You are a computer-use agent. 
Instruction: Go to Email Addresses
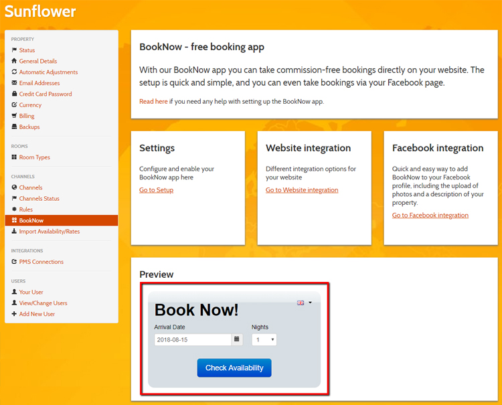pyautogui.click(x=39, y=83)
